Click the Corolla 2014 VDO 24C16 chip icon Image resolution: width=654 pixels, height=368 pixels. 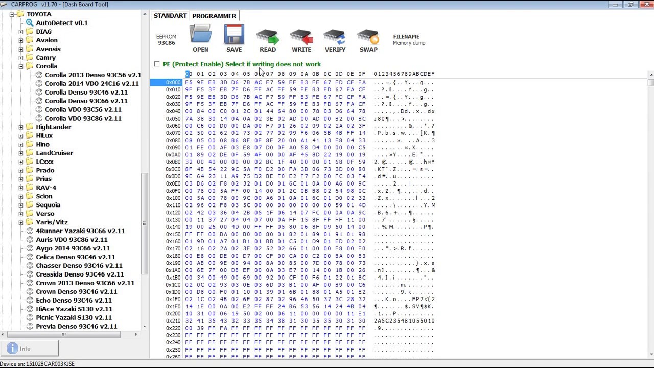(39, 83)
